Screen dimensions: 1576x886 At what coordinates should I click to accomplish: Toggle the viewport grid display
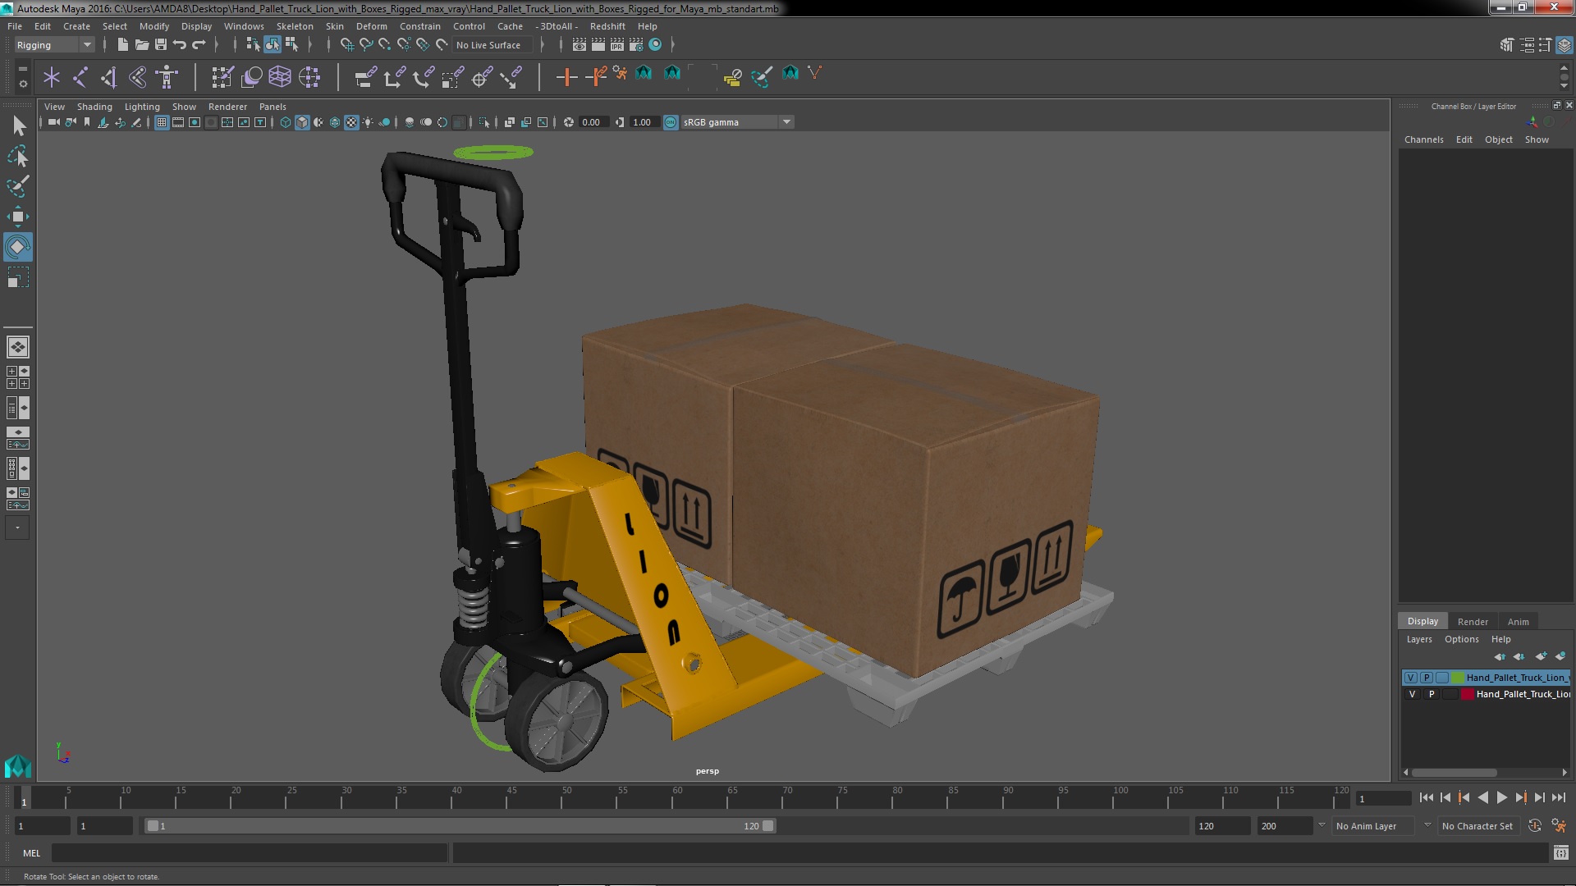click(162, 122)
